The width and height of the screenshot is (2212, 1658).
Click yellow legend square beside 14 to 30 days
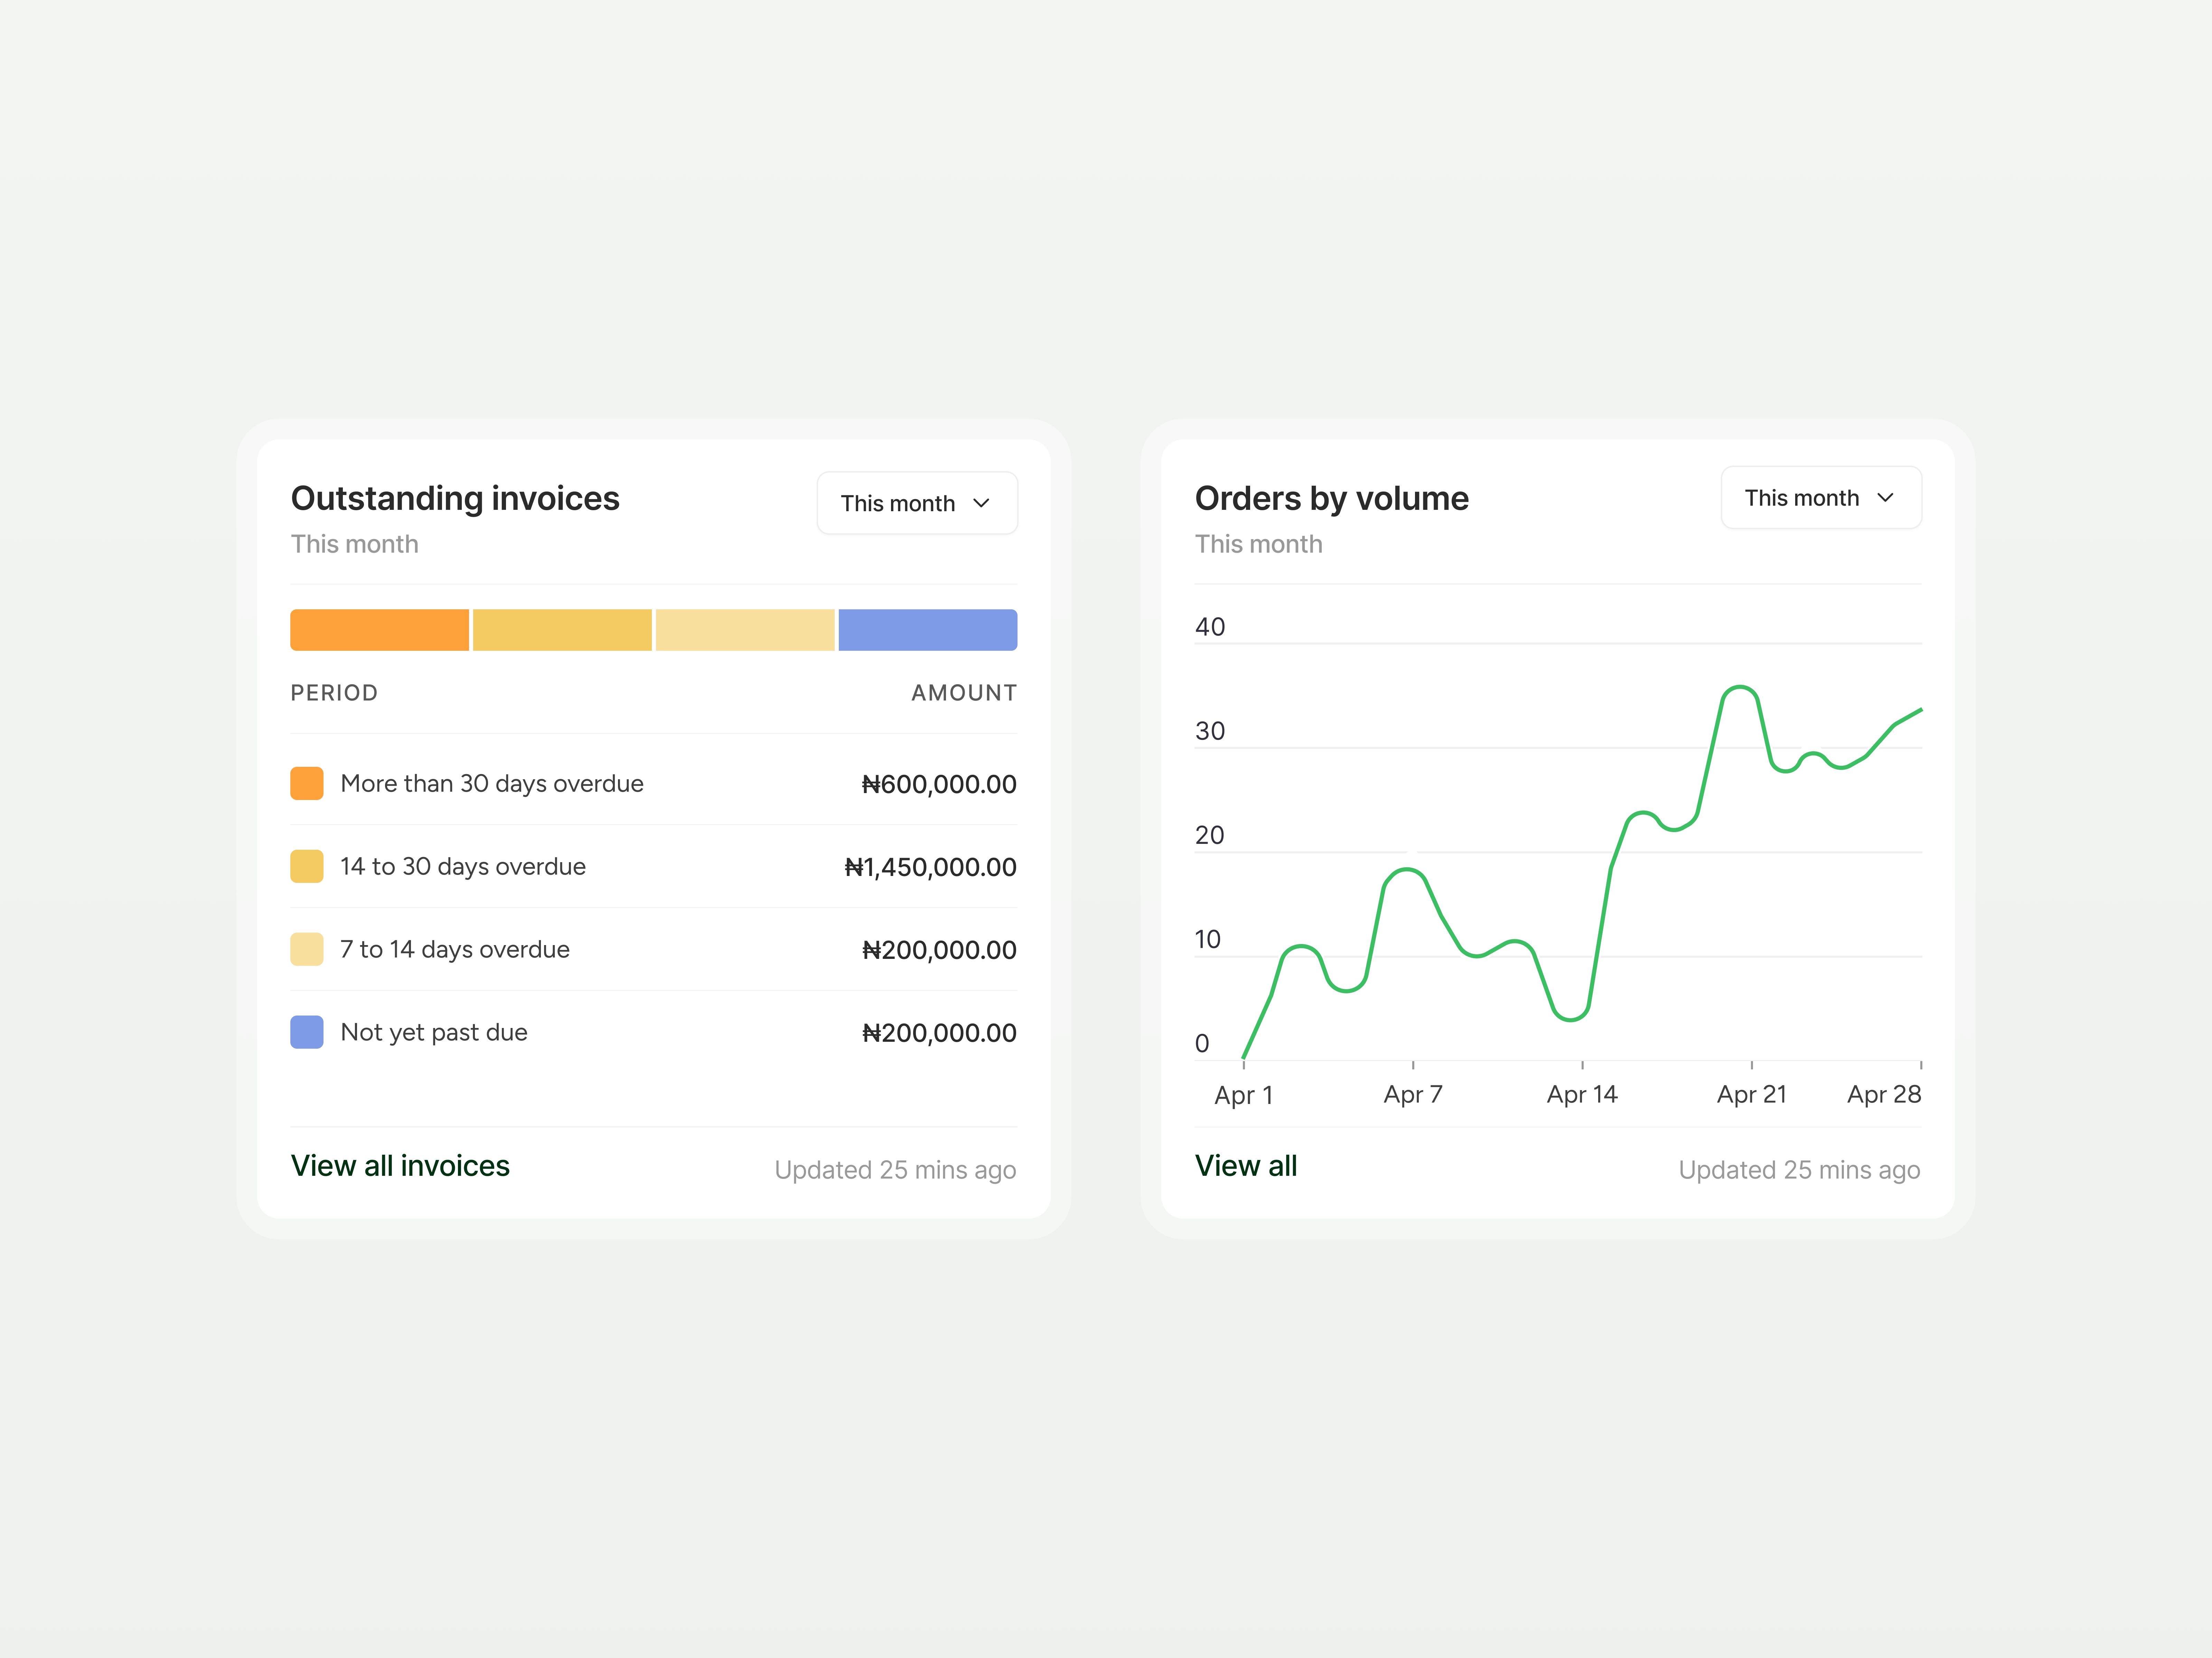(307, 866)
